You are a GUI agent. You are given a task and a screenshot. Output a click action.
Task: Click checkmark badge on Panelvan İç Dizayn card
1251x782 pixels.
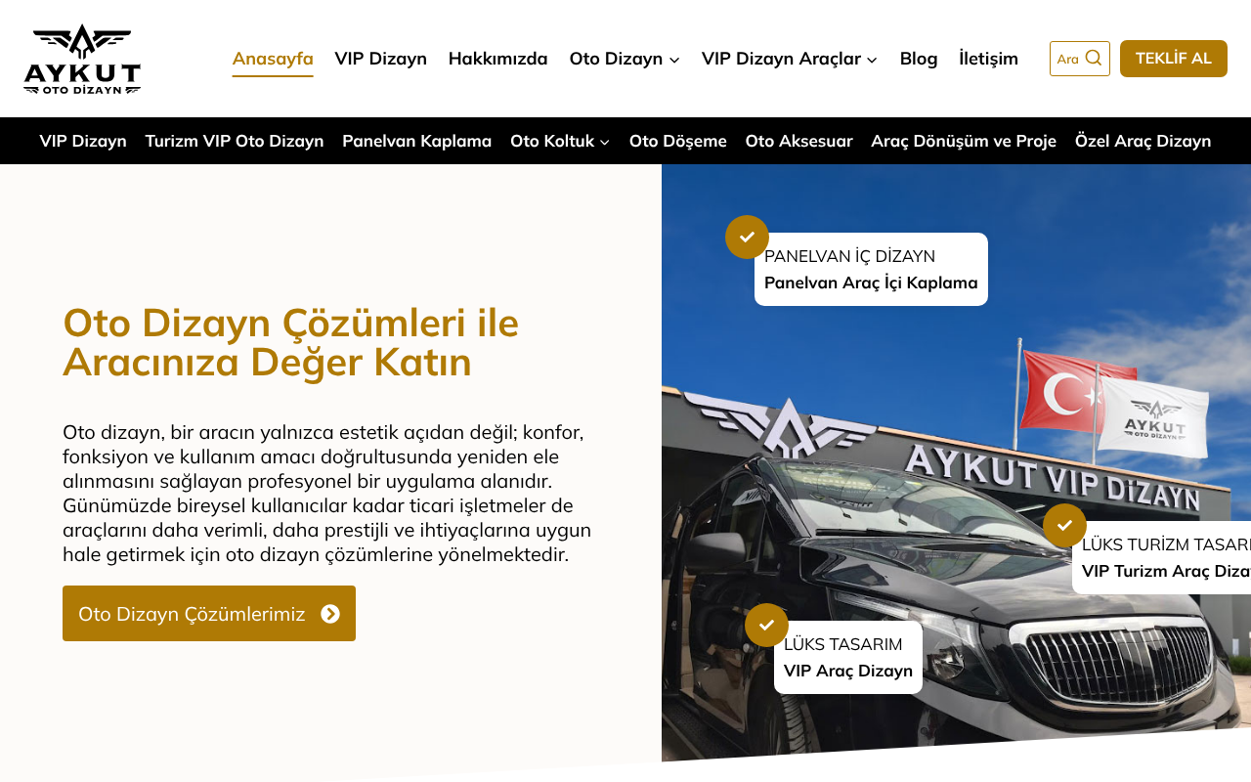747,237
